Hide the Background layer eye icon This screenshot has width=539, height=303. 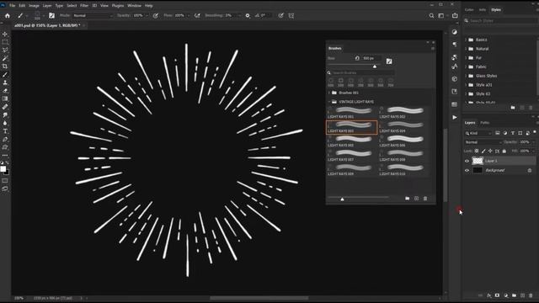coord(467,170)
